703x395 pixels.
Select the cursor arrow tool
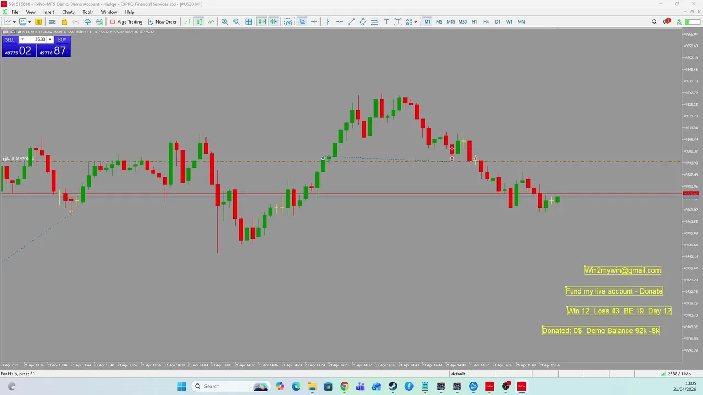tap(302, 22)
